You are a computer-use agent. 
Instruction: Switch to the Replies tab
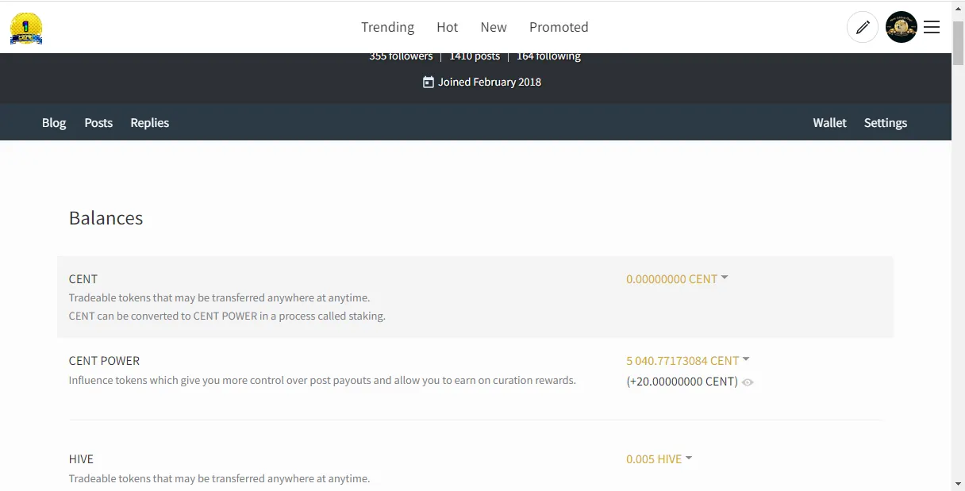[150, 122]
